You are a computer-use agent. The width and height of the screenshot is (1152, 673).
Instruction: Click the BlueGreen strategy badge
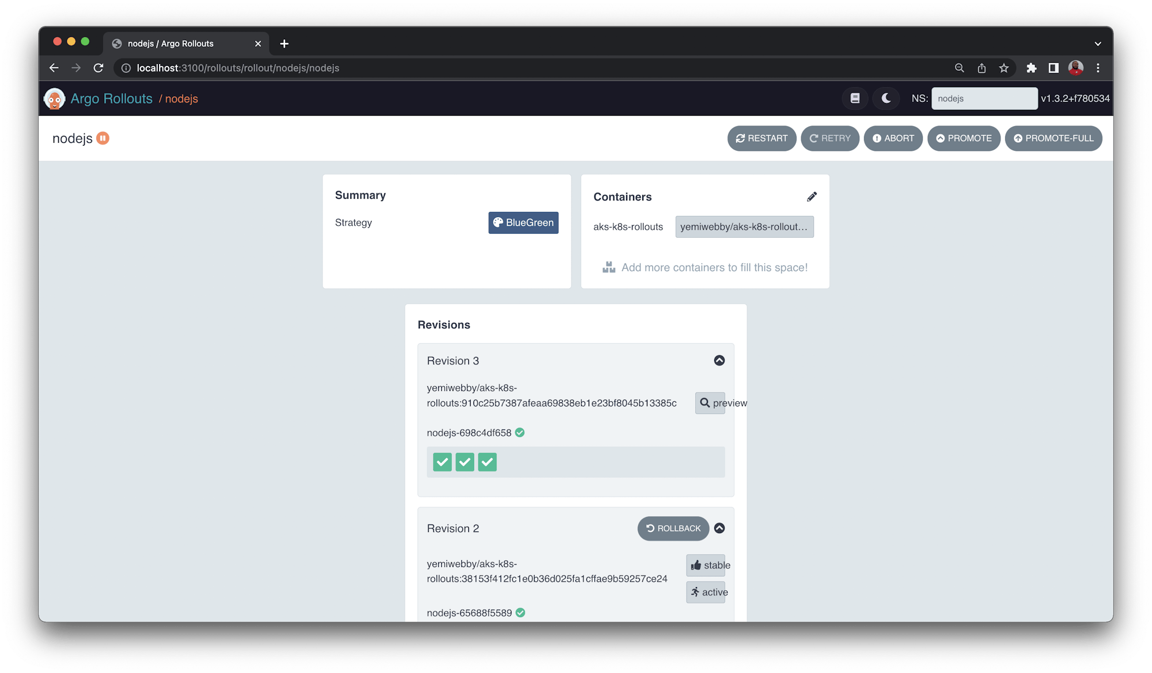[523, 223]
